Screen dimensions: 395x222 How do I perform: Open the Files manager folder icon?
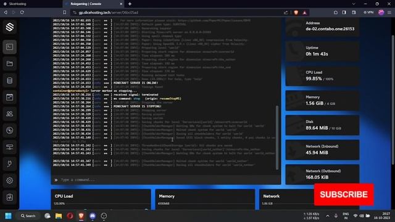(10, 64)
